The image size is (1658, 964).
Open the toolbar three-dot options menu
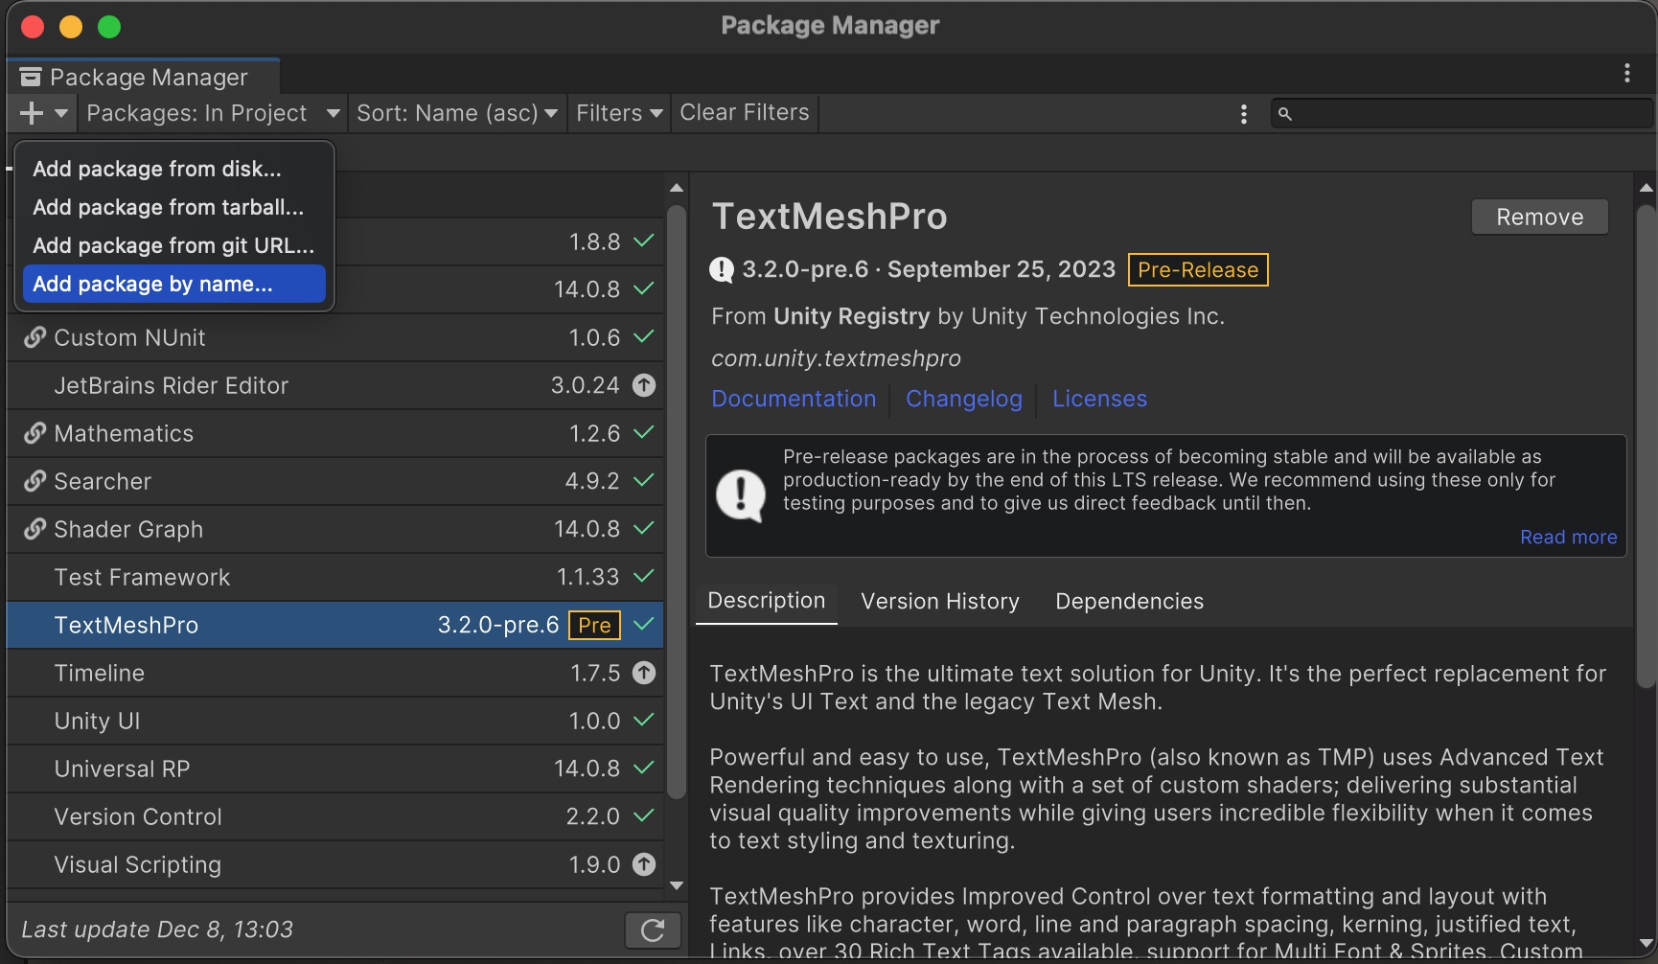click(x=1243, y=114)
